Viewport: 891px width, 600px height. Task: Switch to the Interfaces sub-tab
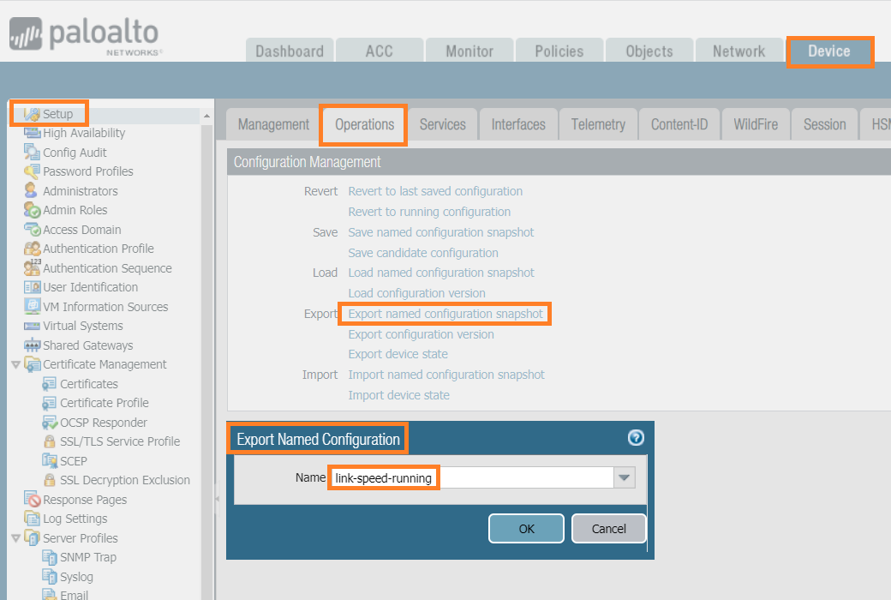coord(518,124)
